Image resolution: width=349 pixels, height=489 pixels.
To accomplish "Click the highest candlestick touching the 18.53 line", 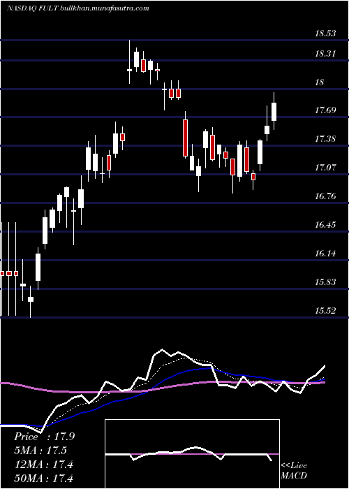I will 129,61.
